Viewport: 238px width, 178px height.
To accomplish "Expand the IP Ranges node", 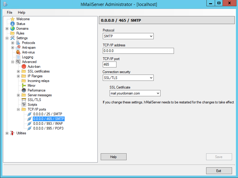I will tap(18, 76).
